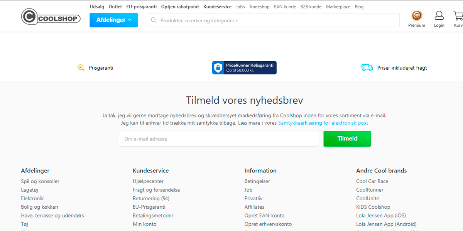
Task: Open Outlet in top menu
Action: 115,7
